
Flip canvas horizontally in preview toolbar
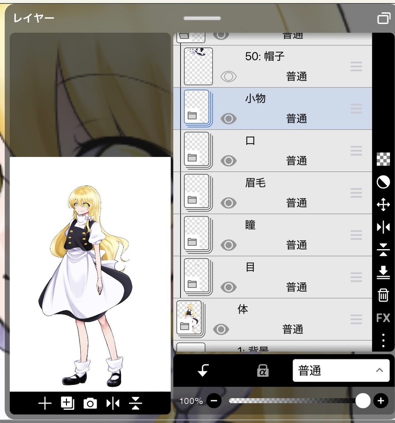point(113,404)
